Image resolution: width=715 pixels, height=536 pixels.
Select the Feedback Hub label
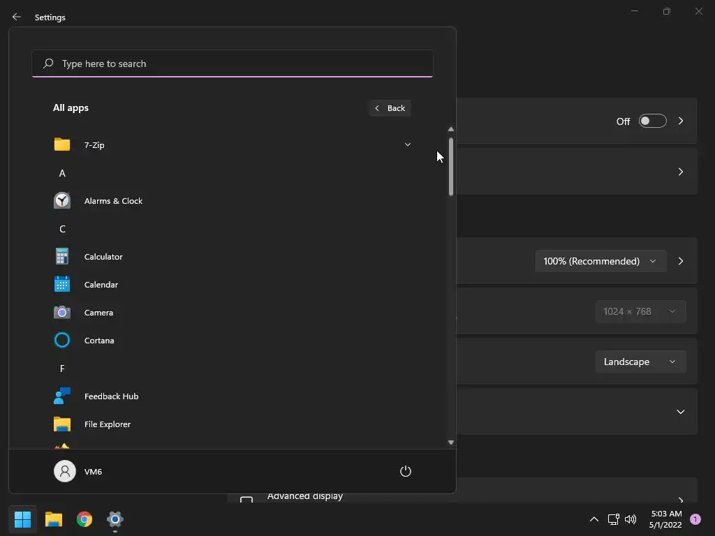(x=111, y=396)
